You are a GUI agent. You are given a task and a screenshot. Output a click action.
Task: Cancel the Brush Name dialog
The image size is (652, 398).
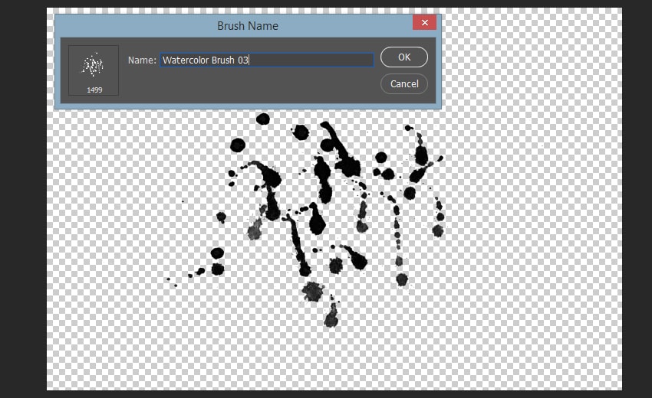pos(403,83)
